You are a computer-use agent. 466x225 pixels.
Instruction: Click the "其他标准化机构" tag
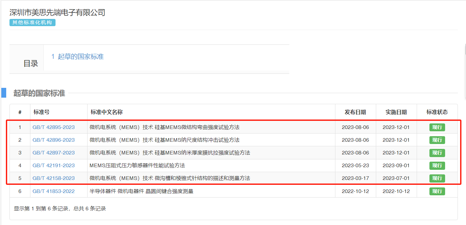pyautogui.click(x=32, y=23)
